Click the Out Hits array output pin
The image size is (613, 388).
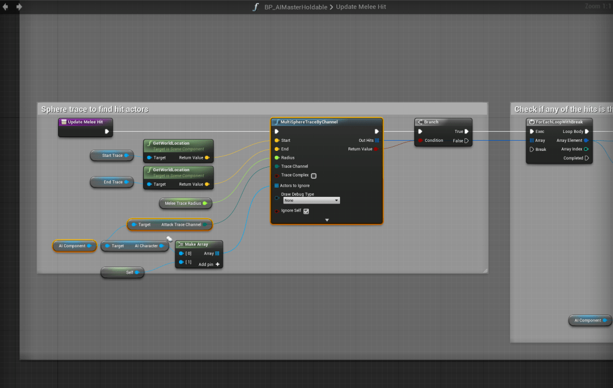pos(377,140)
